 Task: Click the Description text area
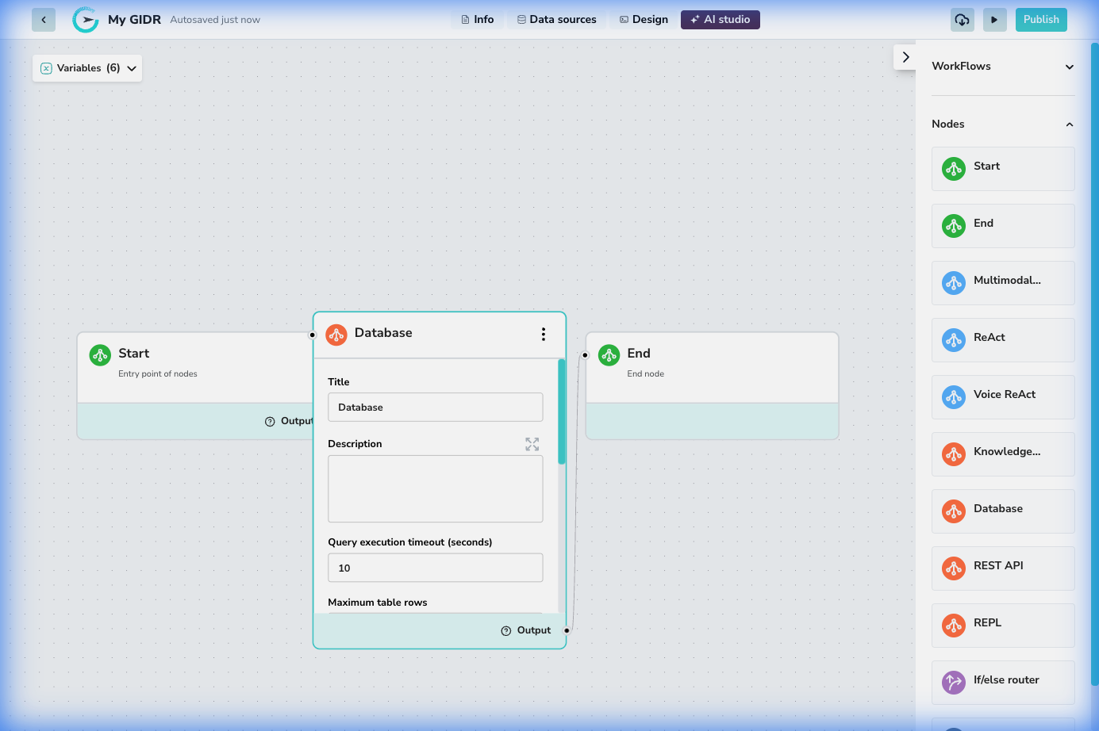[x=436, y=488]
